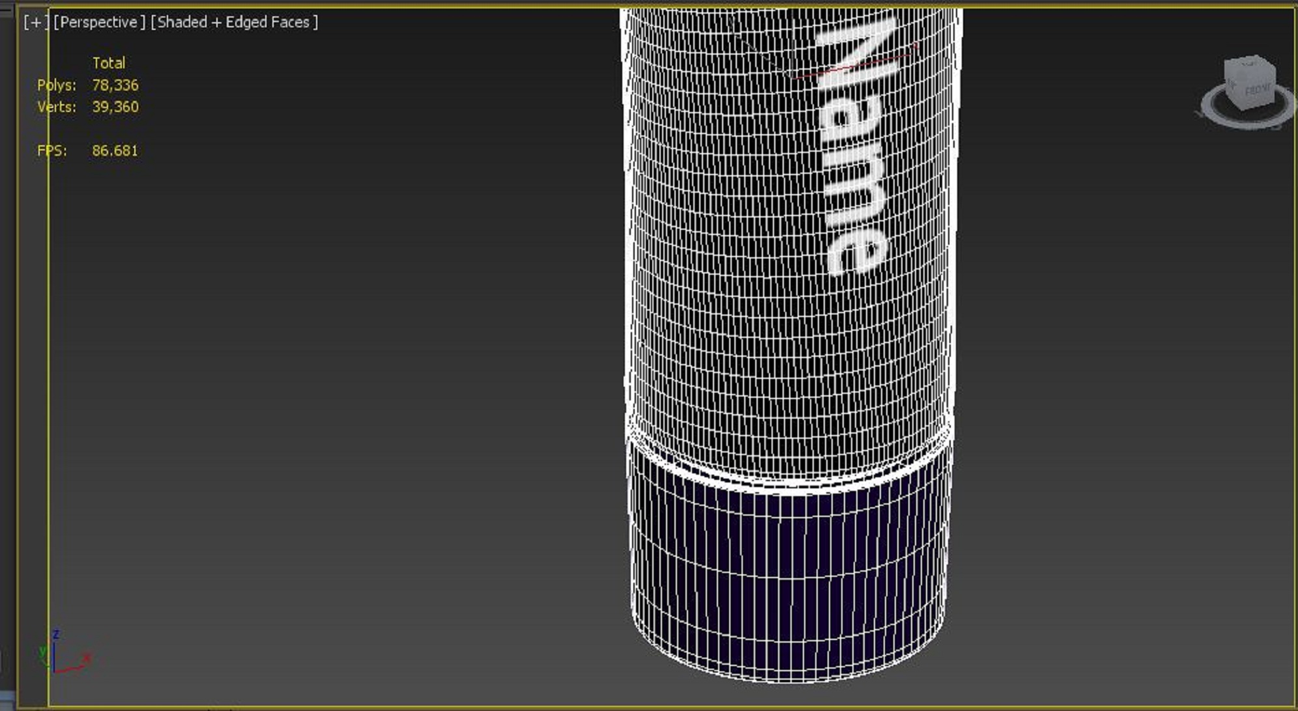Open the Perspective point-of-view menu
The width and height of the screenshot is (1298, 711).
(99, 22)
